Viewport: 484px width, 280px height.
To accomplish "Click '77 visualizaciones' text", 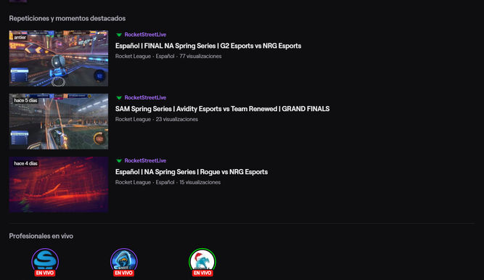I will tap(200, 56).
